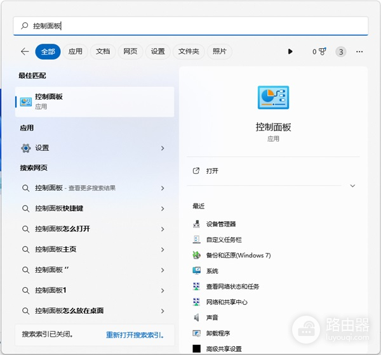
Task: Expand chevron for 控制面板主页
Action: click(x=163, y=250)
